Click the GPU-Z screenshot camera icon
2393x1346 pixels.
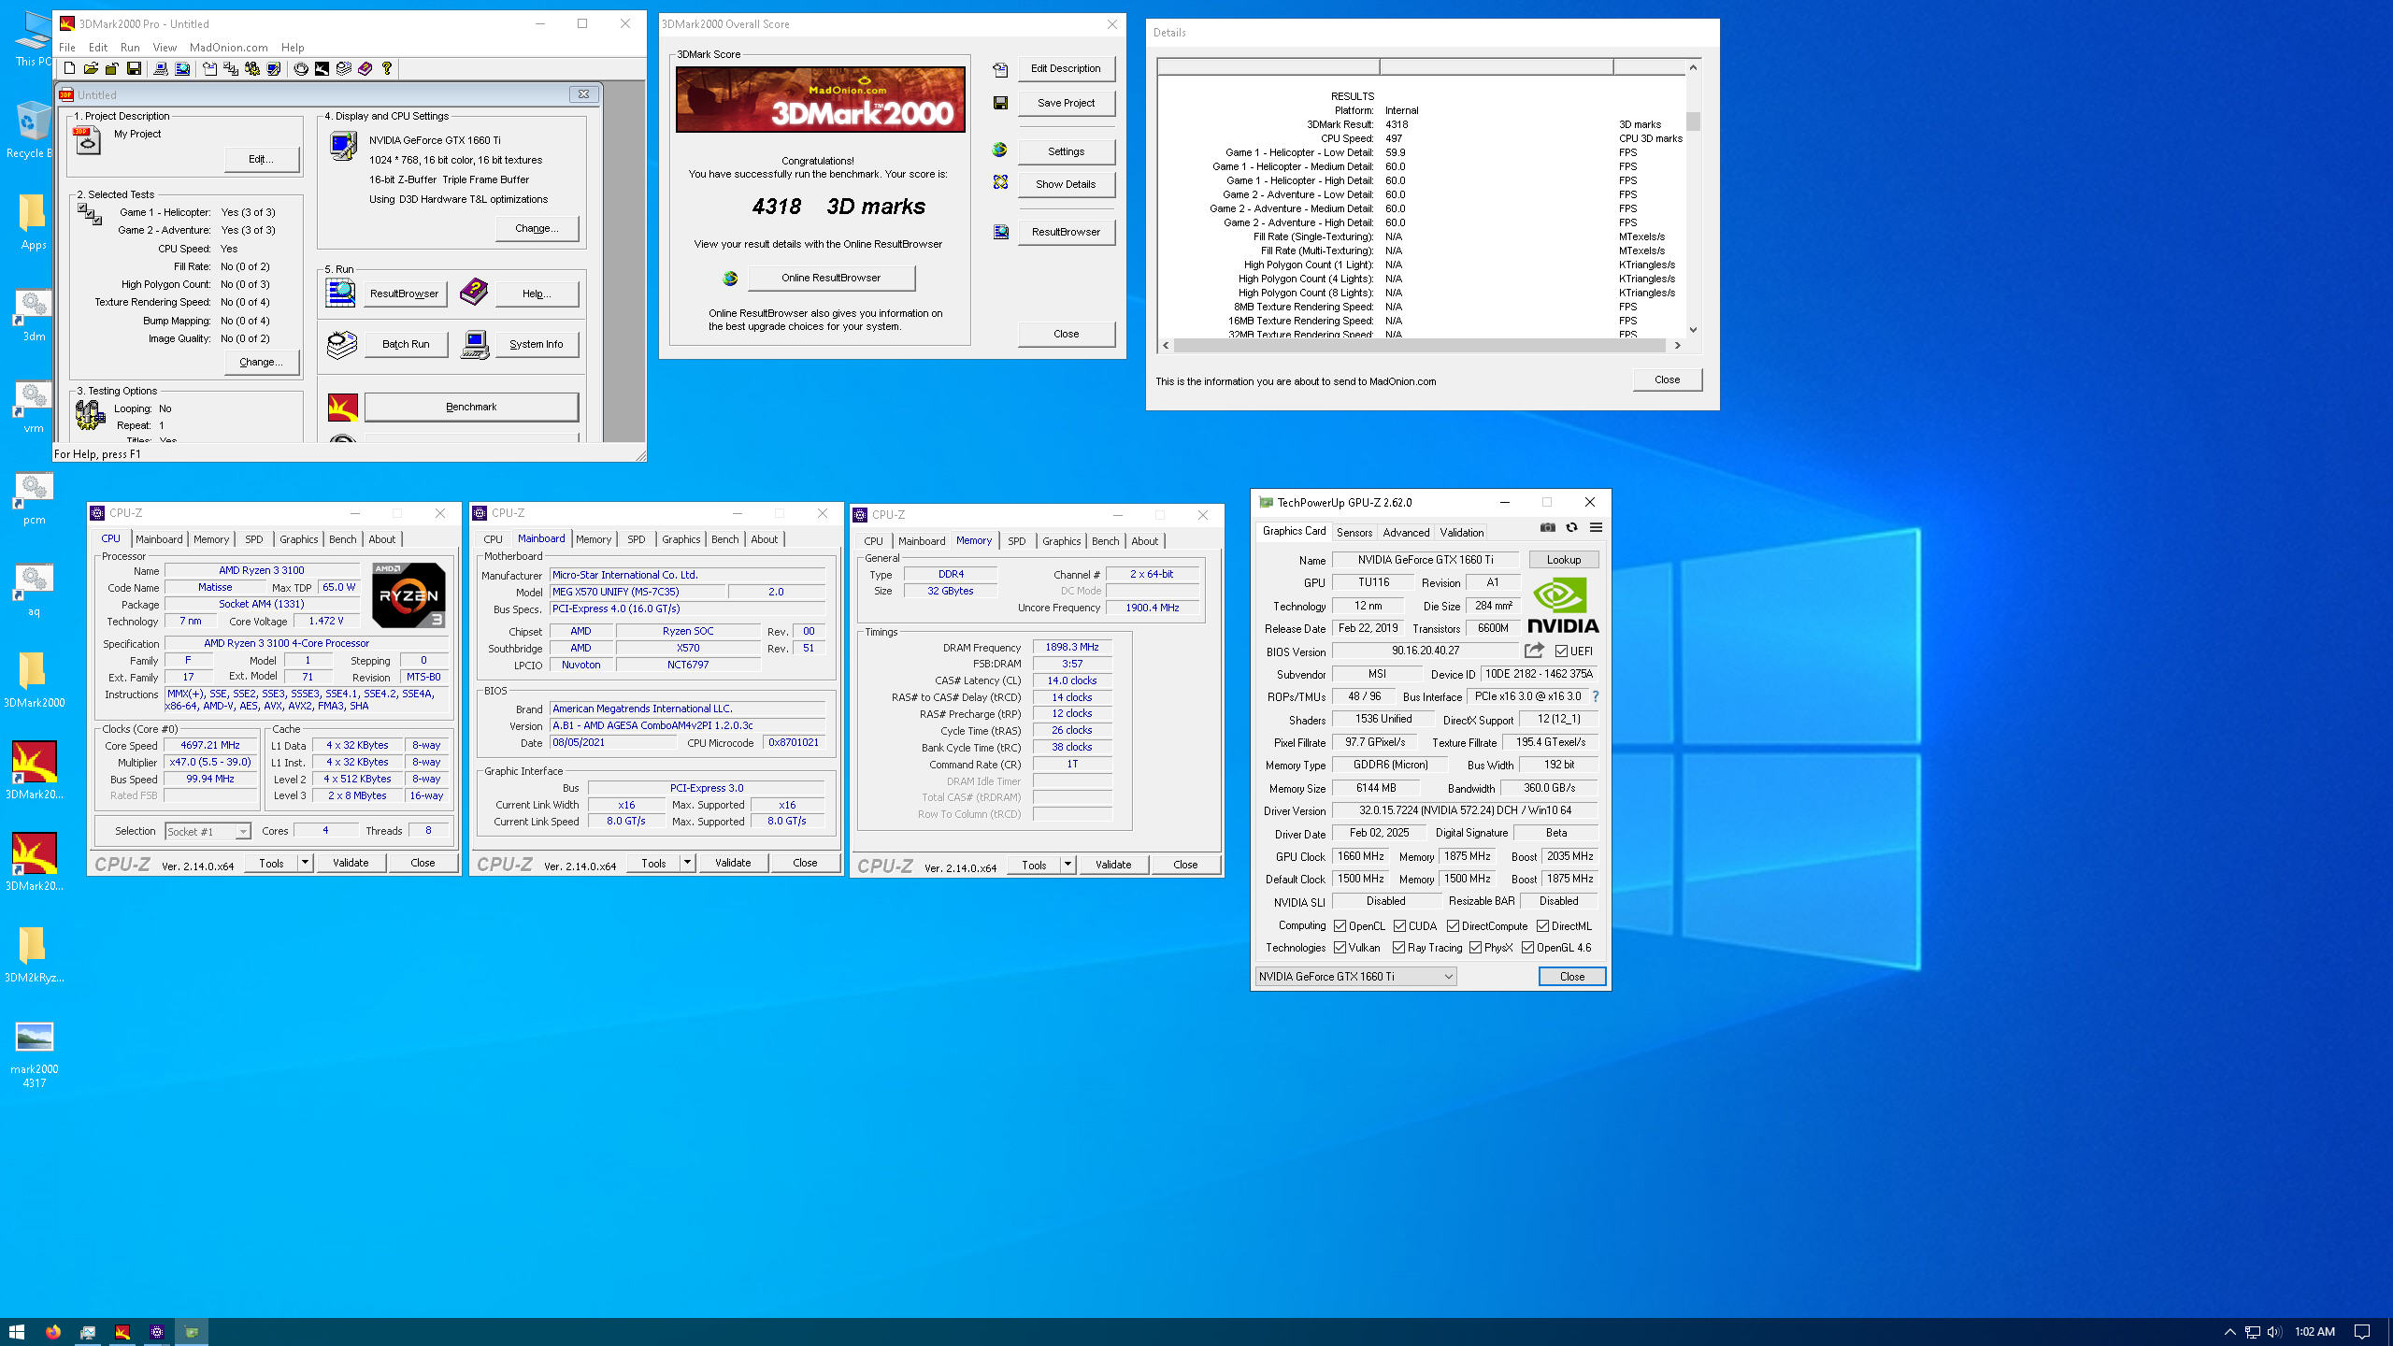tap(1548, 528)
